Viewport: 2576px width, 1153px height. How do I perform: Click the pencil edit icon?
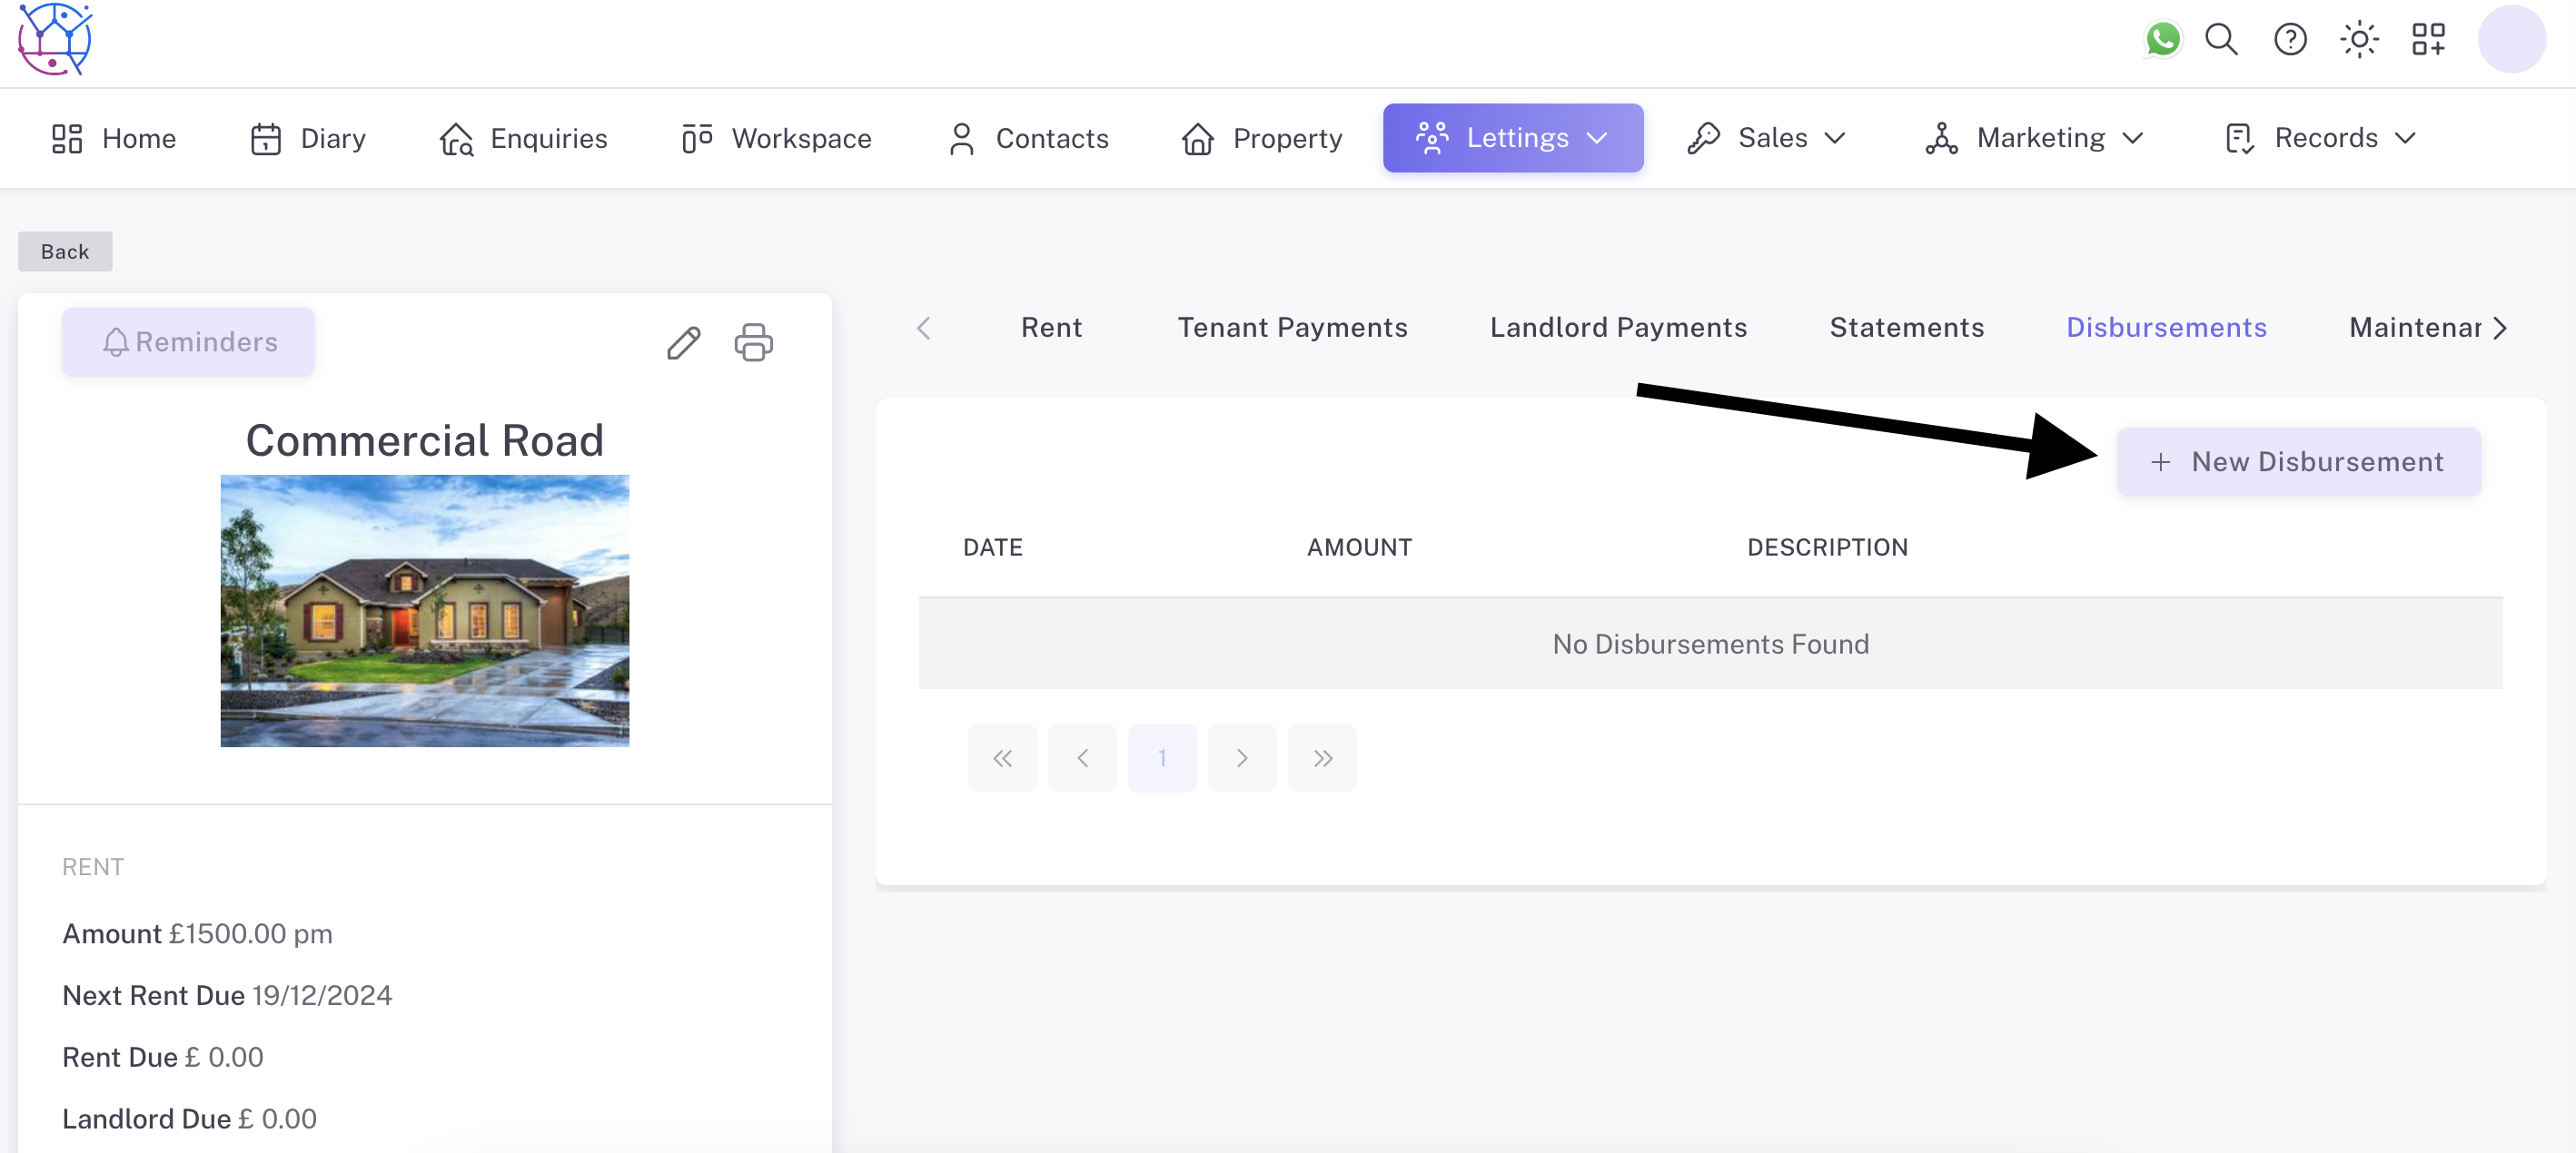(x=684, y=342)
